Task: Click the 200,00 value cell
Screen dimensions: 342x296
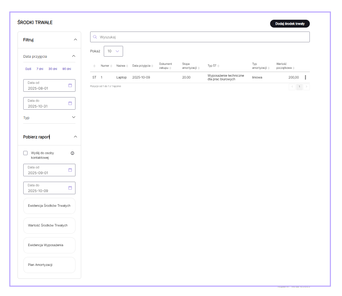Action: [x=294, y=77]
